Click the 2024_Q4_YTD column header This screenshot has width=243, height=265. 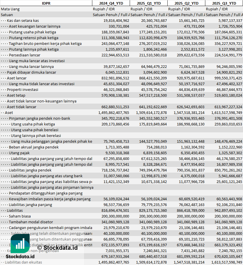point(111,3)
